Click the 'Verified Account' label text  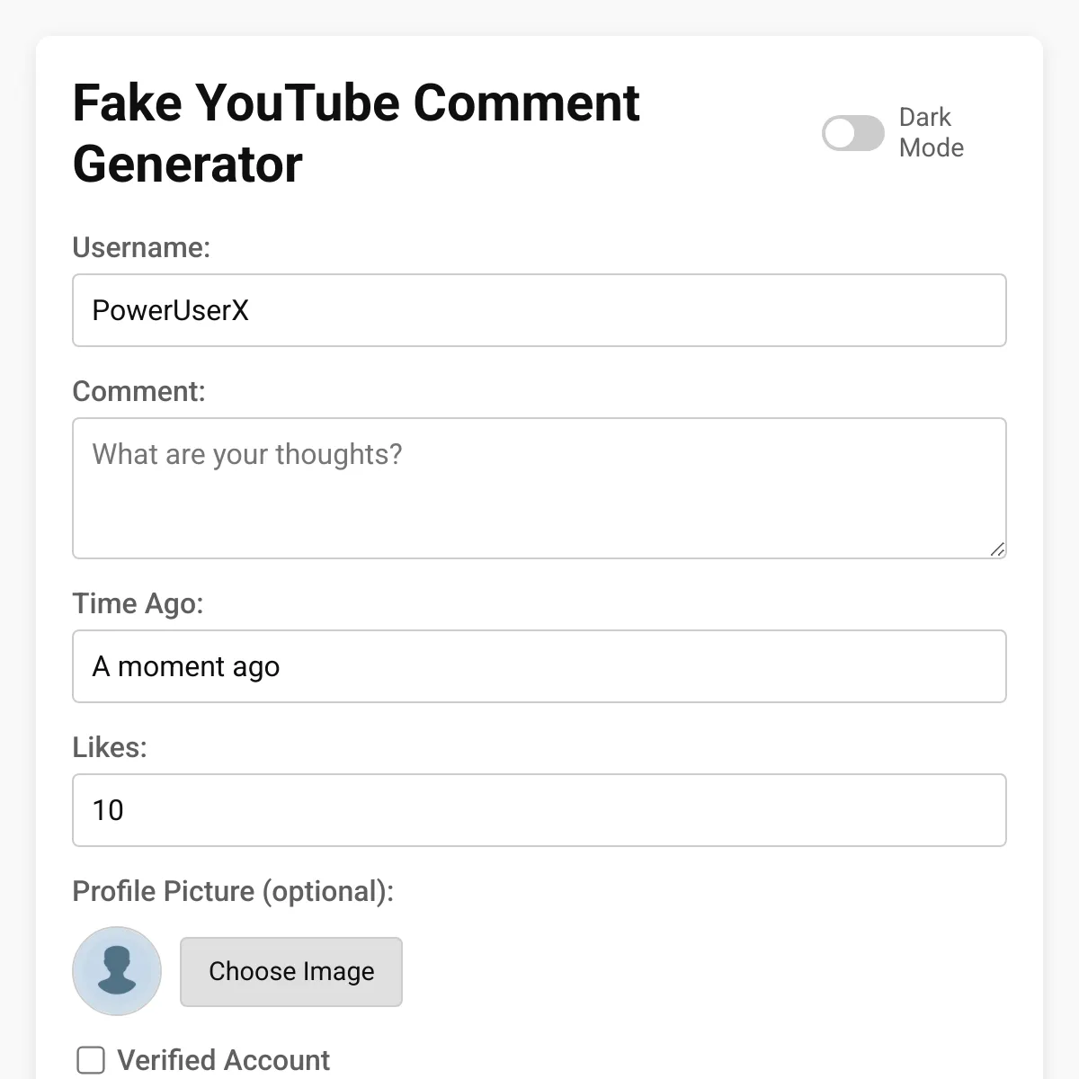(x=223, y=1060)
